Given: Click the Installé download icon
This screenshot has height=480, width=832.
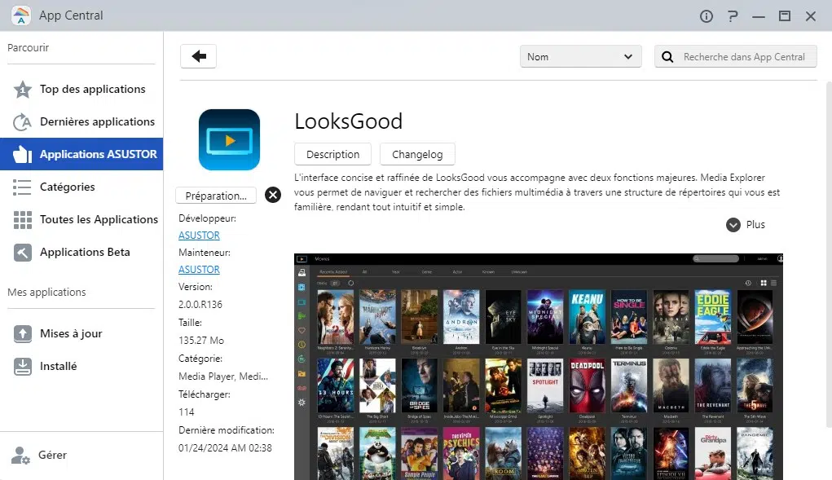Looking at the screenshot, I should pyautogui.click(x=22, y=367).
